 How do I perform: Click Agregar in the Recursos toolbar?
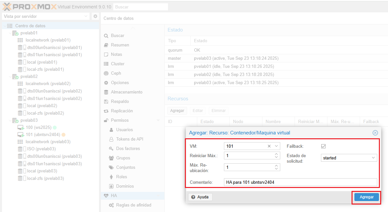pyautogui.click(x=177, y=111)
